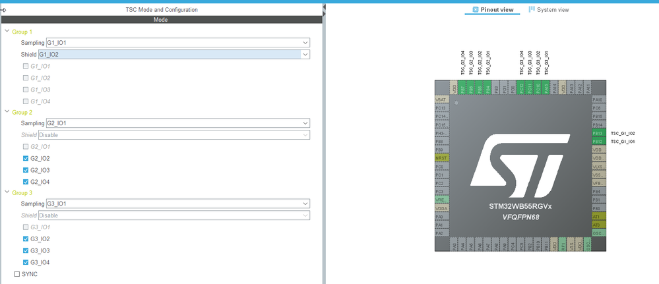Open the Group 1 Shield dropdown
Screen dimensions: 659x284
click(174, 54)
